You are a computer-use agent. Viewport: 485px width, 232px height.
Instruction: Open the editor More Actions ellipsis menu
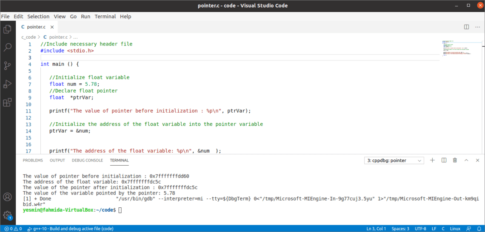(477, 27)
